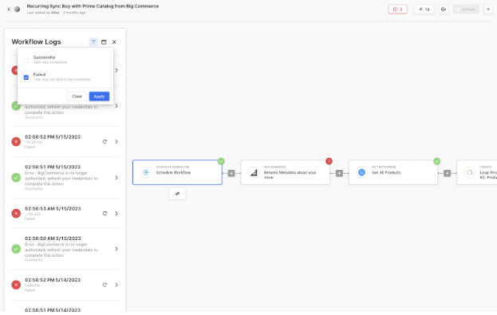The height and width of the screenshot is (315, 497).
Task: Expand the 02:56:51 PM 5/15/2023 log entry
Action: point(116,178)
